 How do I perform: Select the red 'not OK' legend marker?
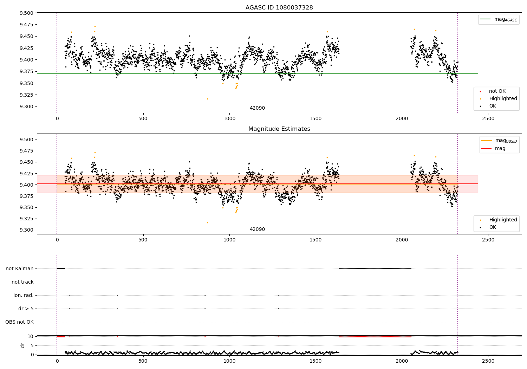(x=480, y=91)
